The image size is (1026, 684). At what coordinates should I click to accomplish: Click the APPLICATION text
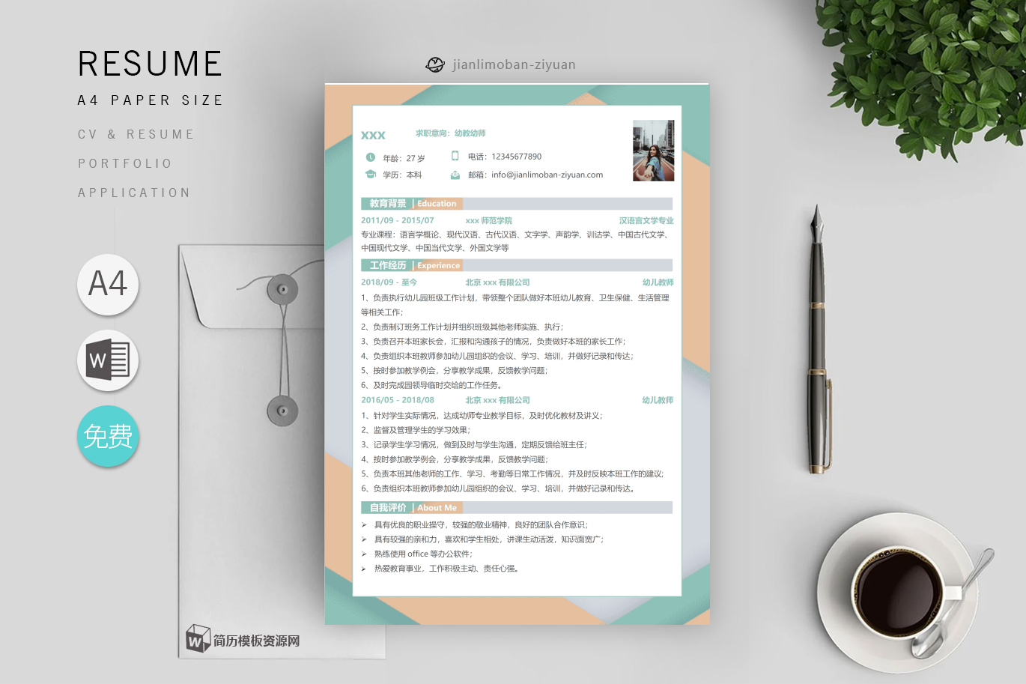click(134, 193)
